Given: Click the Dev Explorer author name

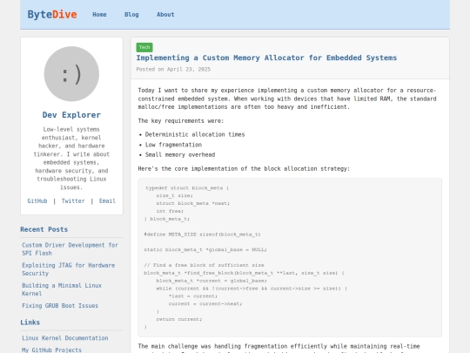Looking at the screenshot, I should pos(71,115).
